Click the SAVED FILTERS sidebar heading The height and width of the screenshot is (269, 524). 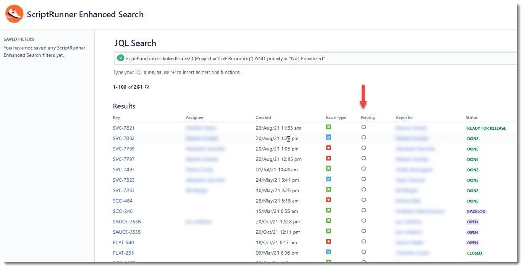pos(19,39)
